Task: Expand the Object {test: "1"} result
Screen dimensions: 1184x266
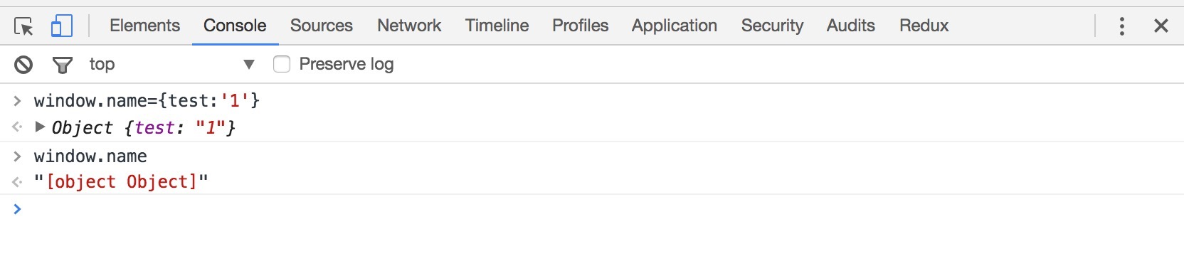Action: [x=41, y=127]
